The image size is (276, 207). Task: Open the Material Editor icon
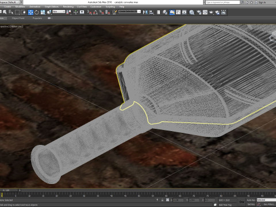point(191,13)
